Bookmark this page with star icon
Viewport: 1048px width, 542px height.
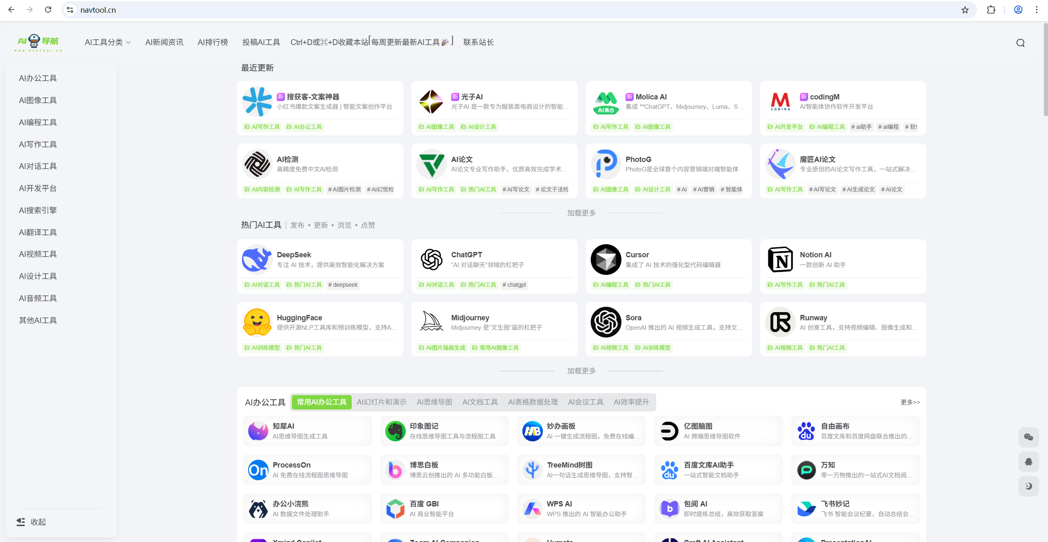[965, 10]
